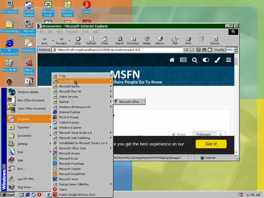
Task: Click the bookmark icon beside the address bar
Action: click(192, 50)
